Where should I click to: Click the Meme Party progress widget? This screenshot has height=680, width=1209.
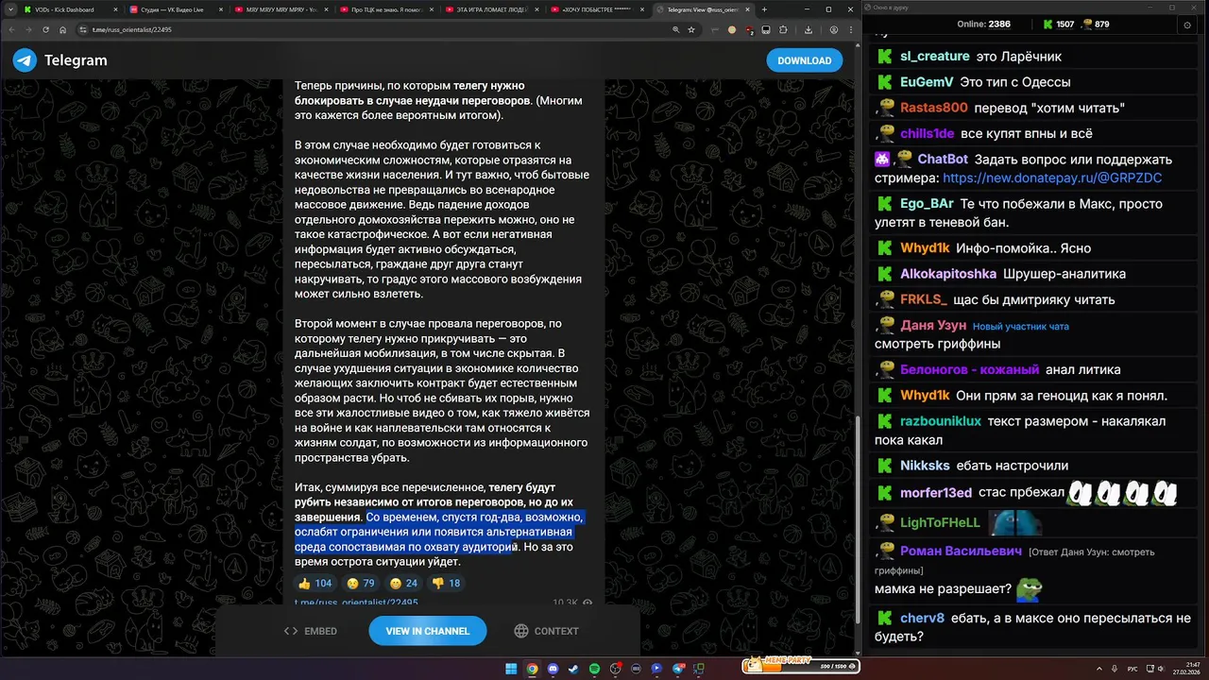coord(800,666)
